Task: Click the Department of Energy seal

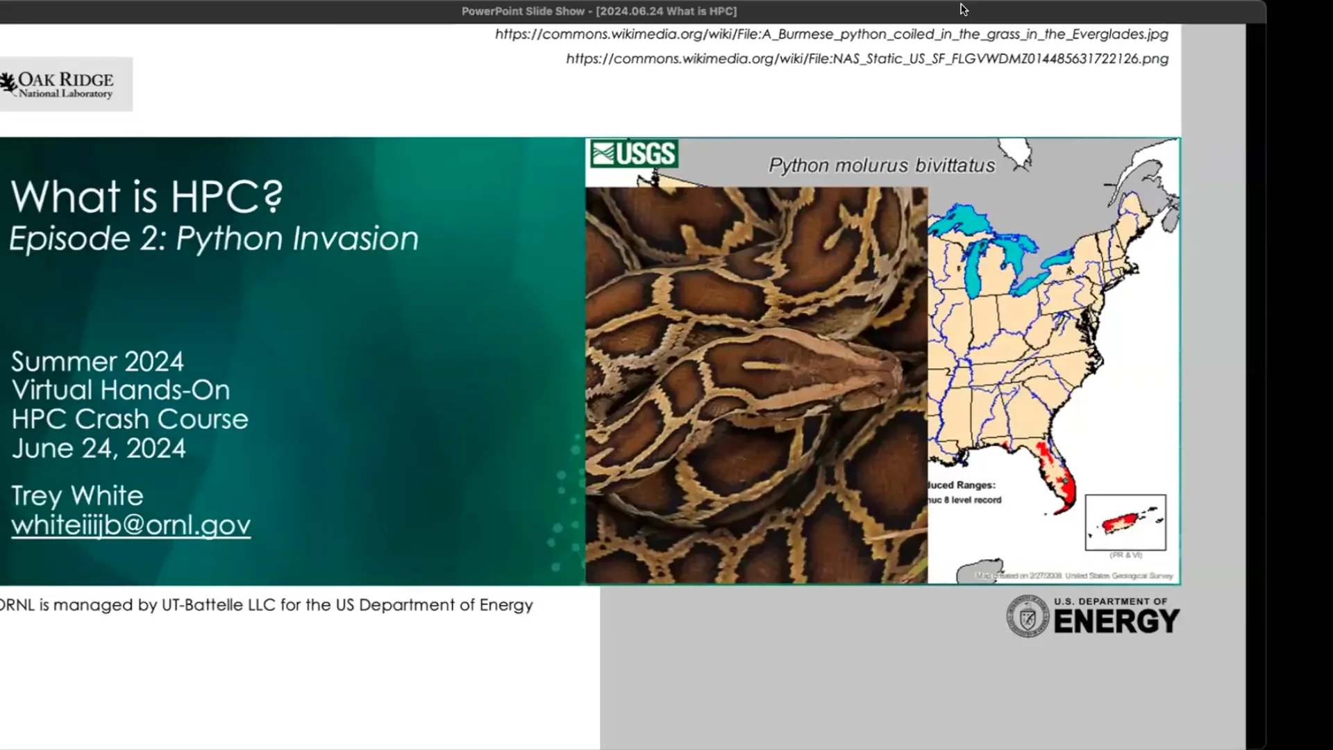Action: coord(1028,617)
